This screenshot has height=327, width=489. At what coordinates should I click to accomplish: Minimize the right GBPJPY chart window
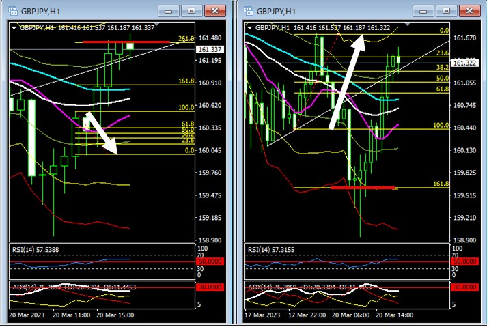click(x=422, y=11)
